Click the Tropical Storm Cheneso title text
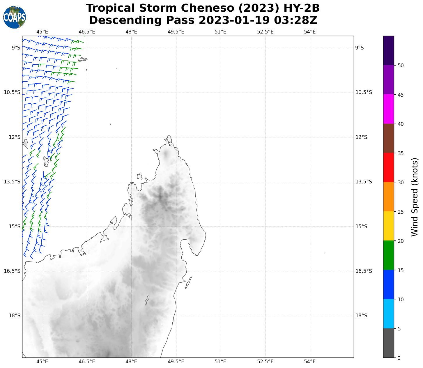The height and width of the screenshot is (368, 423). [x=203, y=8]
